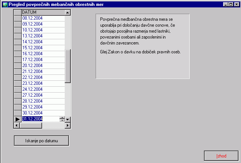The height and width of the screenshot is (163, 241).
Task: Click the highlighted 31.12.2004 date field
Action: [41, 119]
